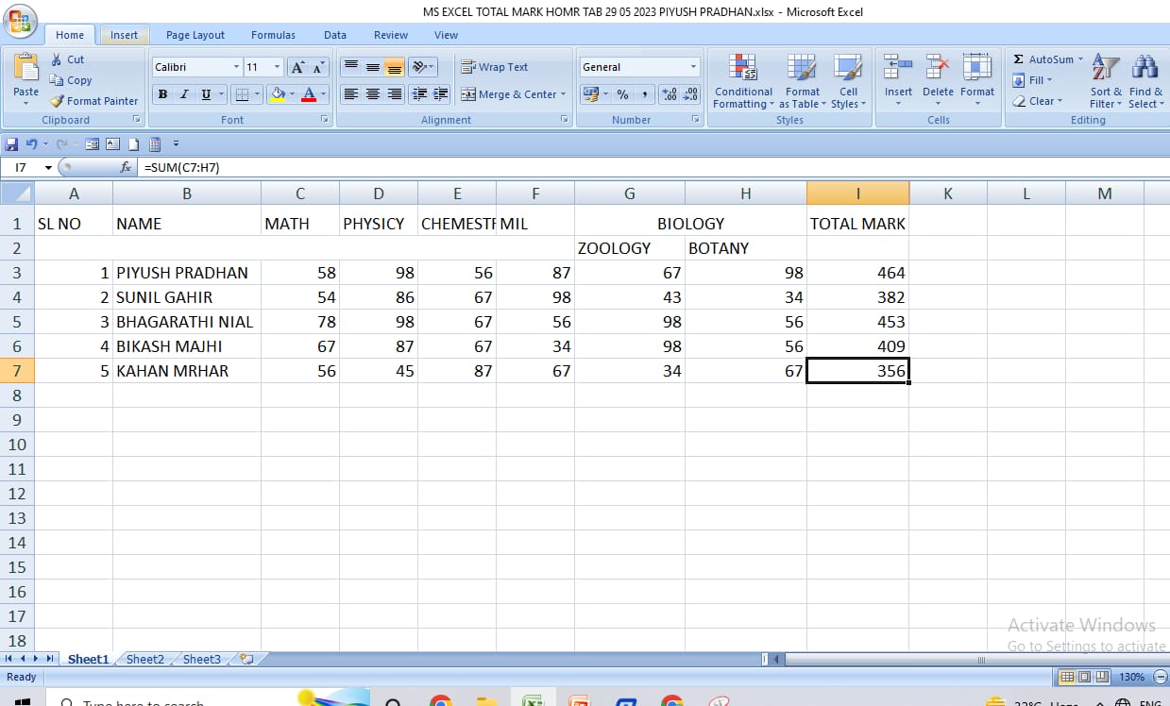The width and height of the screenshot is (1170, 706).
Task: Toggle Wrap Text for the cell
Action: point(494,67)
